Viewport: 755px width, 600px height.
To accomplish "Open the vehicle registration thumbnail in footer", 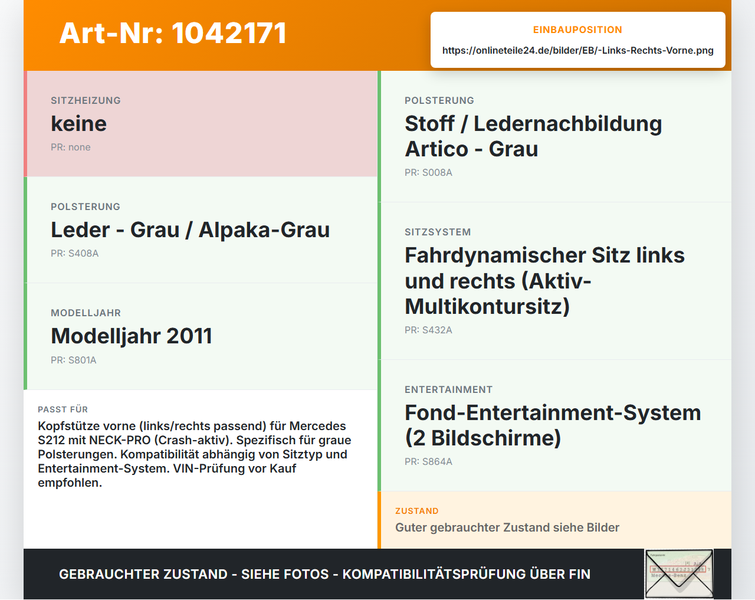I will pos(679,574).
